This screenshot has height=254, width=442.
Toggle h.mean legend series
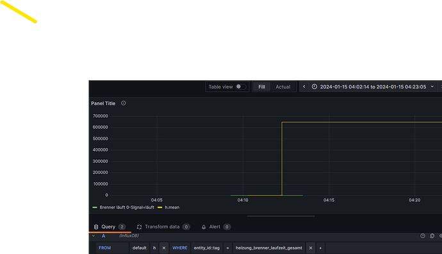[172, 207]
